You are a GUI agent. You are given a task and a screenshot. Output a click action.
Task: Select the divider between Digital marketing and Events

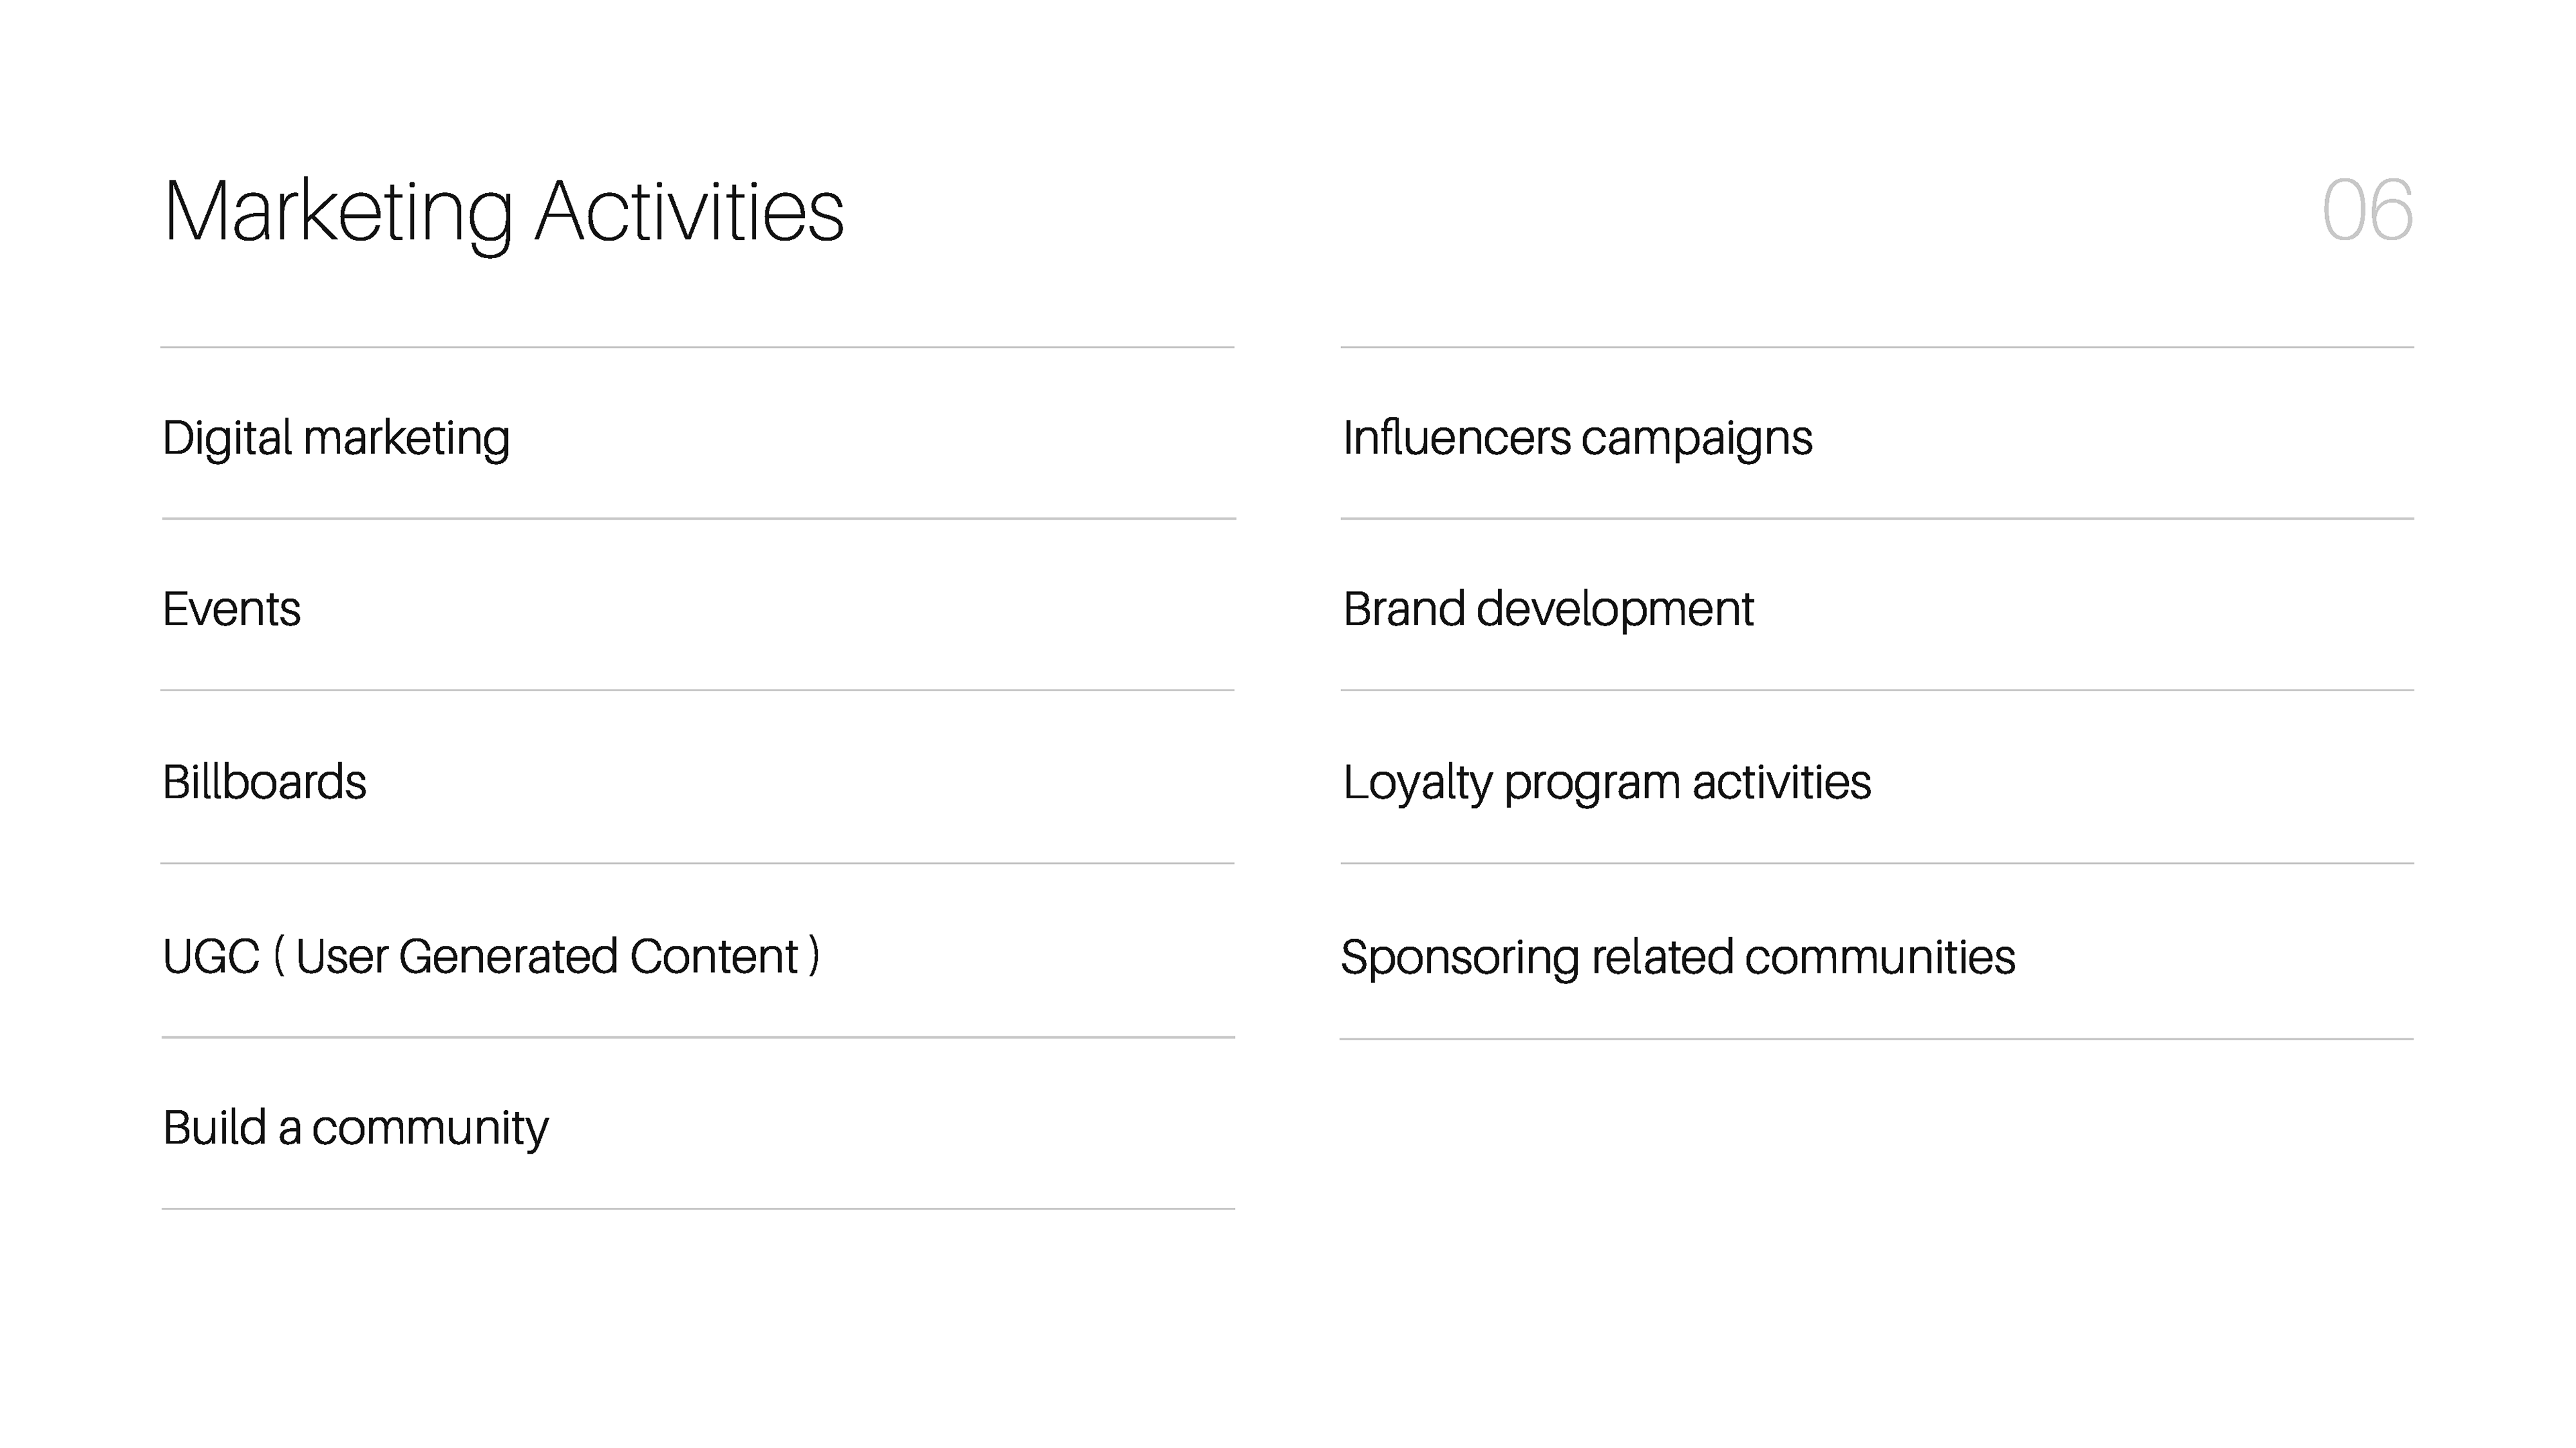698,519
